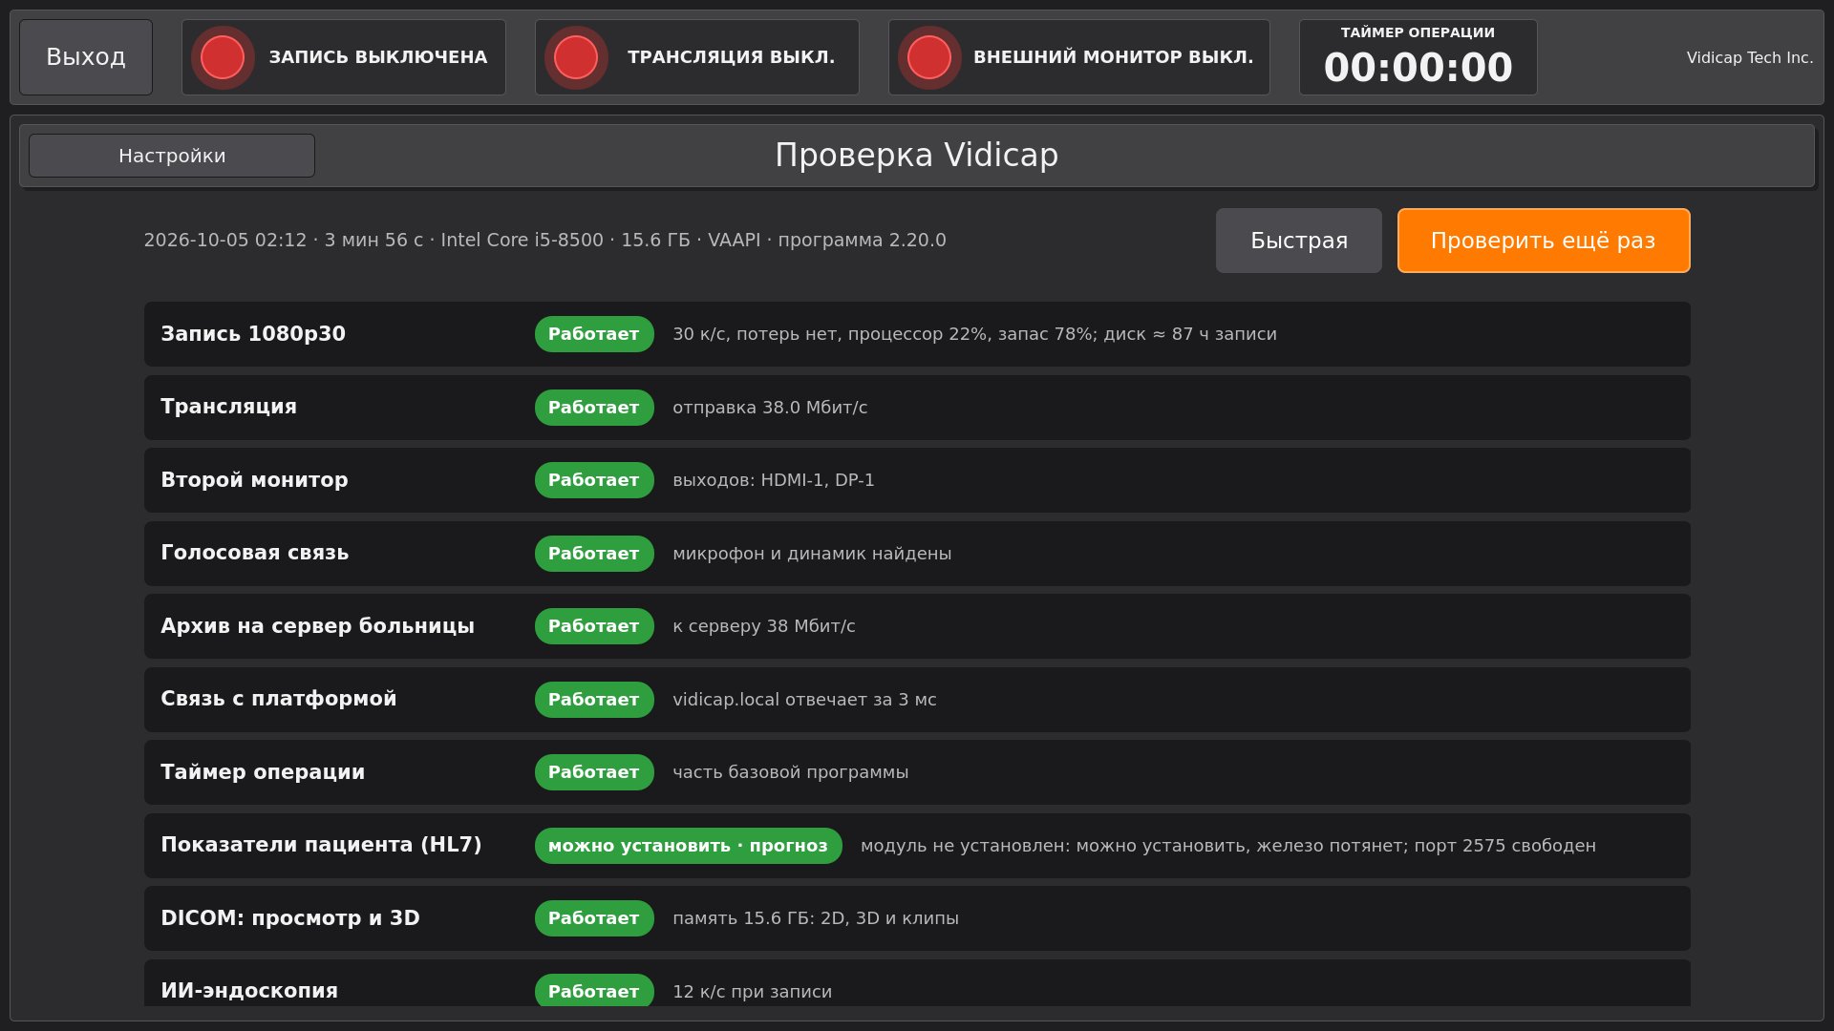
Task: Click vidicap.local отвечает за 3 мс text
Action: [x=804, y=700]
